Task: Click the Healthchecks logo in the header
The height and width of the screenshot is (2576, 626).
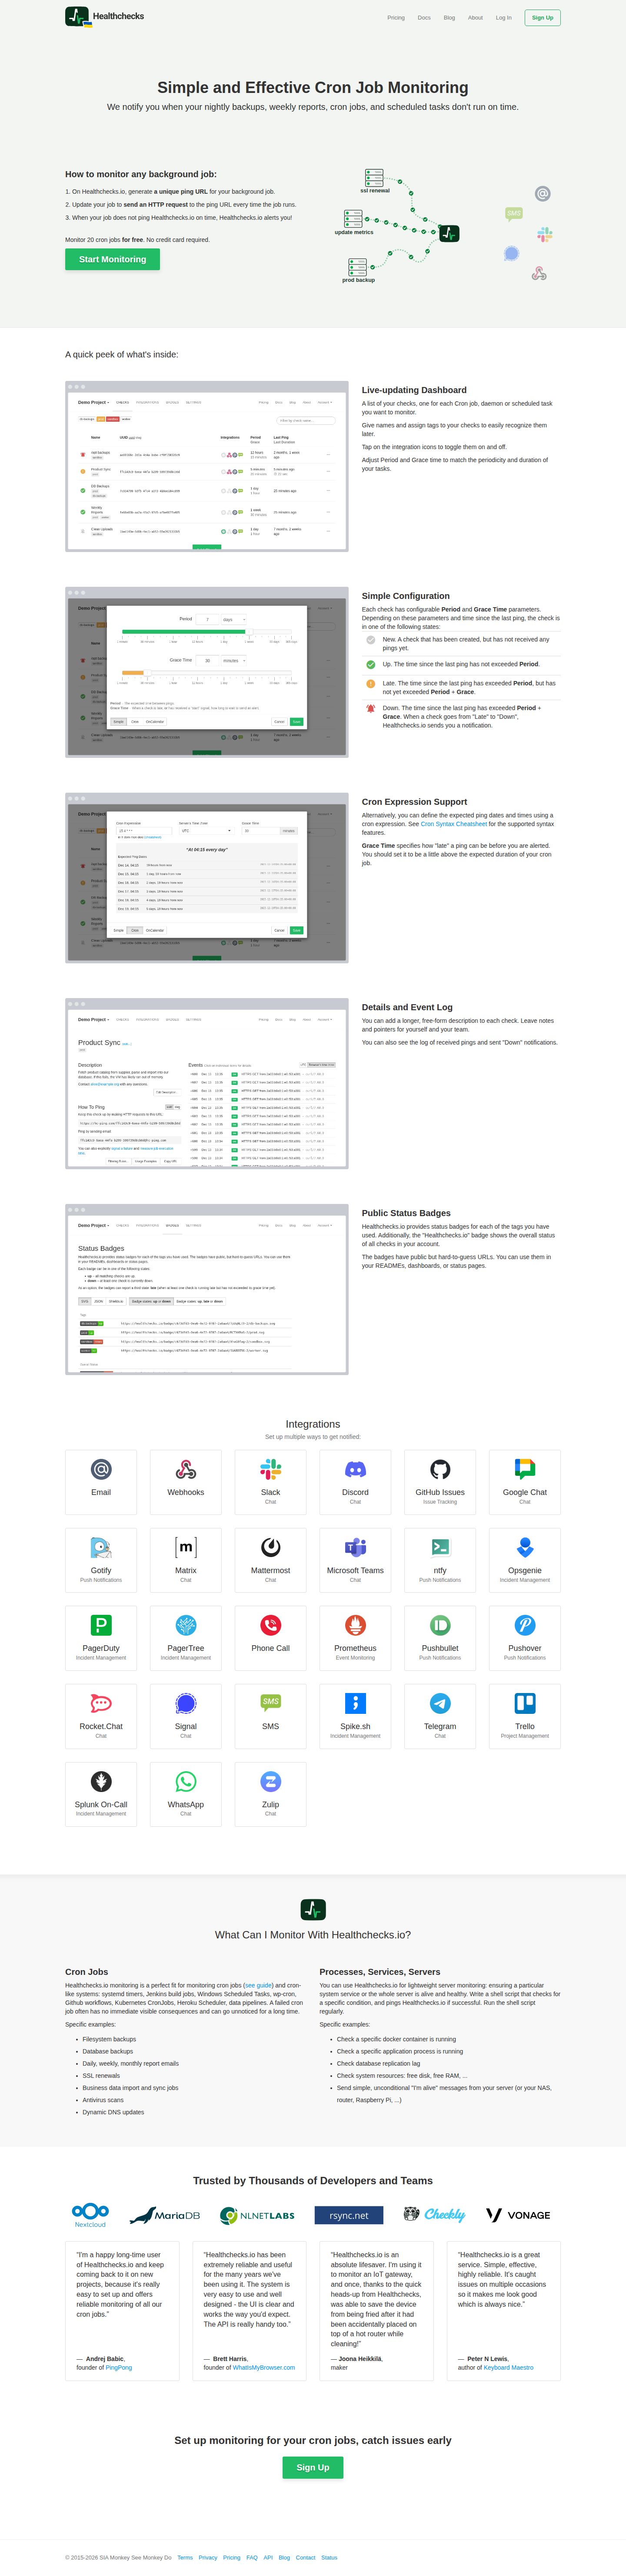Action: tap(104, 17)
